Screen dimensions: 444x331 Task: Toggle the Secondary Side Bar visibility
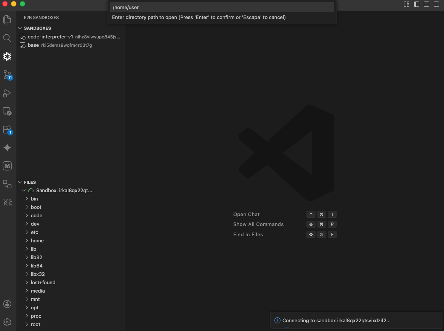pos(436,4)
